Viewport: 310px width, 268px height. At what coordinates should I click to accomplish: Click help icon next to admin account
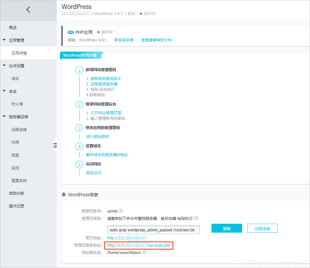click(x=121, y=211)
